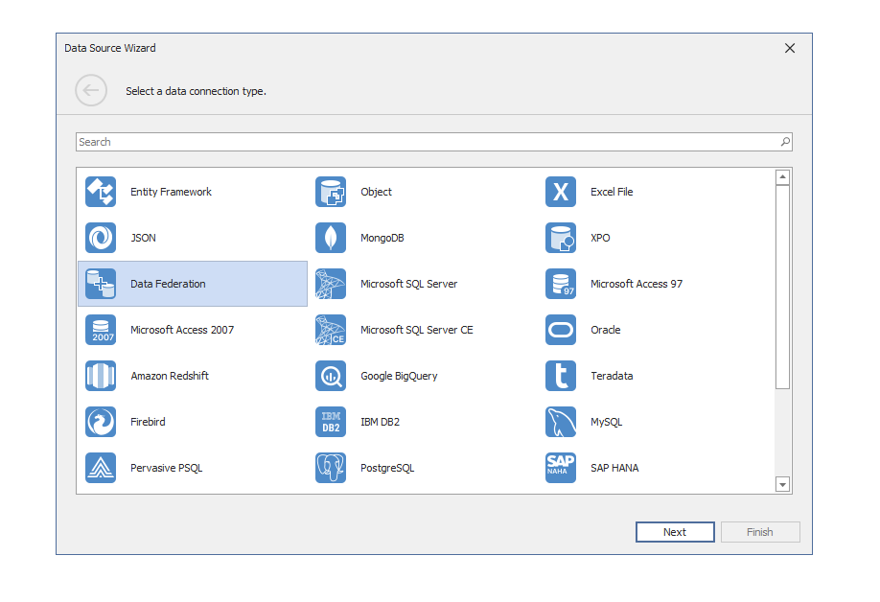Select the 'PostgreSQL' label
Viewport: 880px width, 602px height.
pyautogui.click(x=387, y=468)
